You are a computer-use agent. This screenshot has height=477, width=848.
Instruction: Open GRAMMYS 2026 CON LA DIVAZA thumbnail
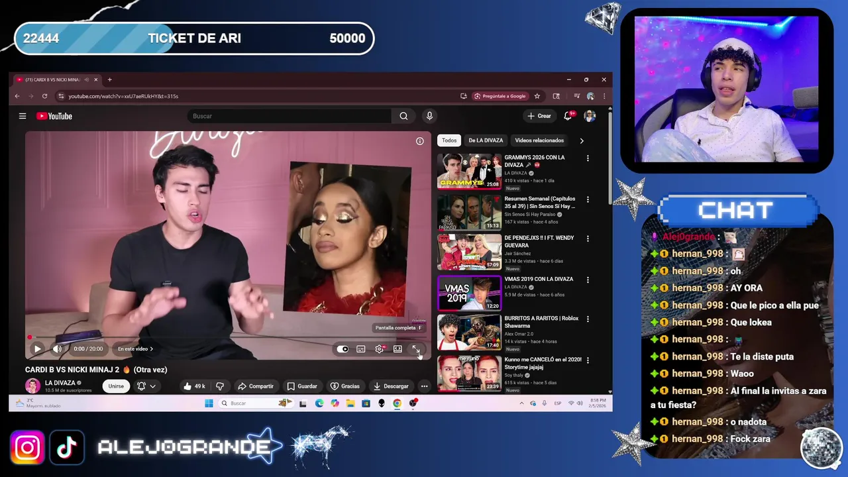click(469, 171)
